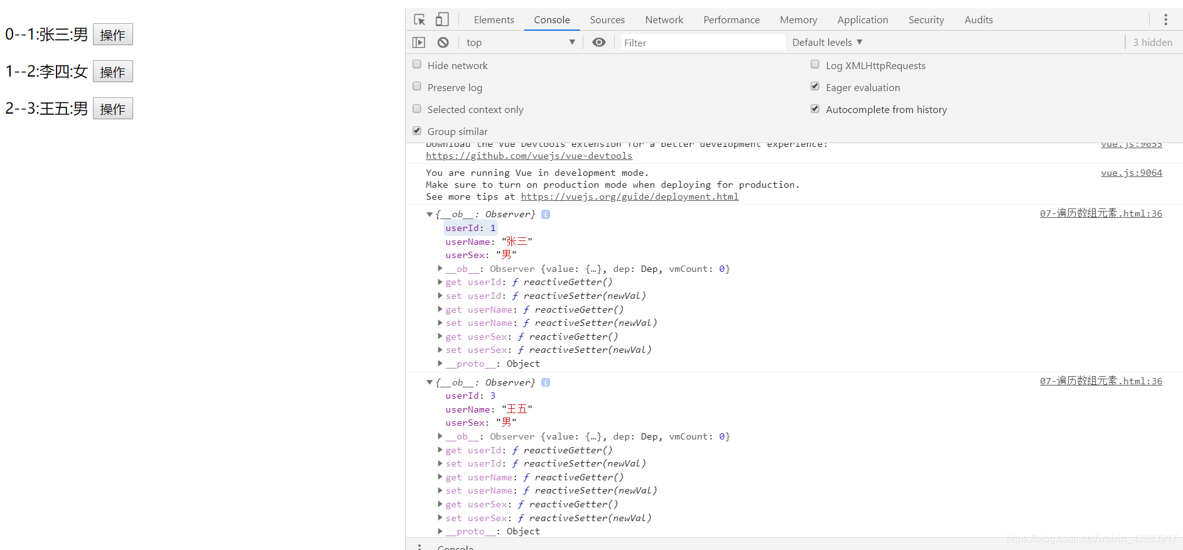Select the userName 王五 property row

tap(489, 409)
